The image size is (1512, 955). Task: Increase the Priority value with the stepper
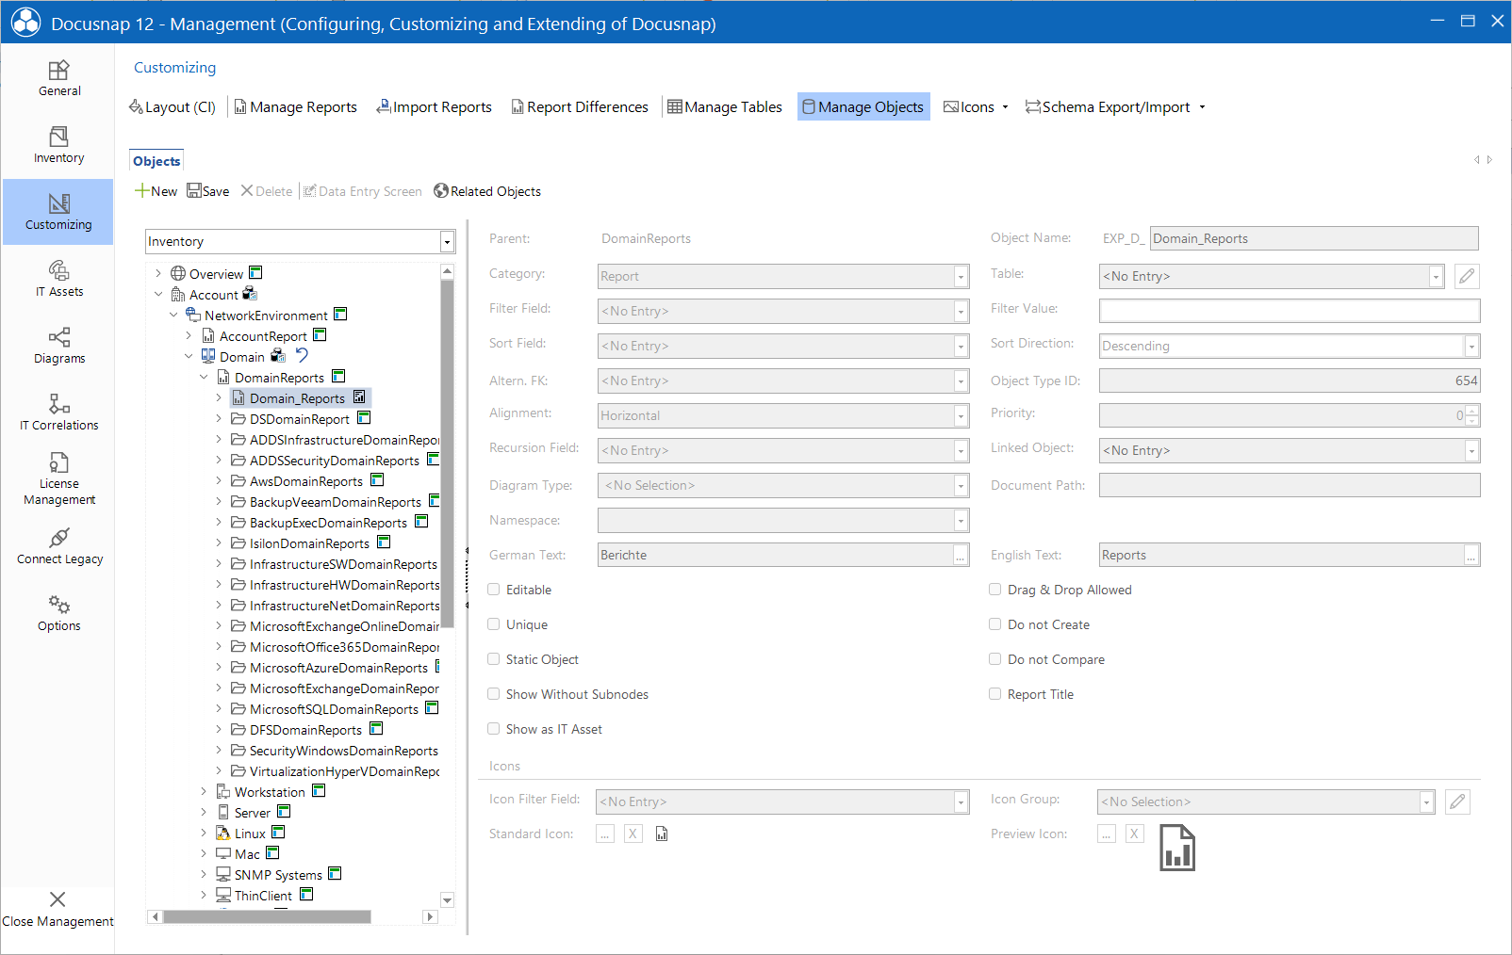point(1472,411)
